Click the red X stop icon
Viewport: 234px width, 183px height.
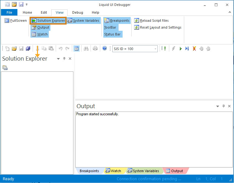[194, 48]
